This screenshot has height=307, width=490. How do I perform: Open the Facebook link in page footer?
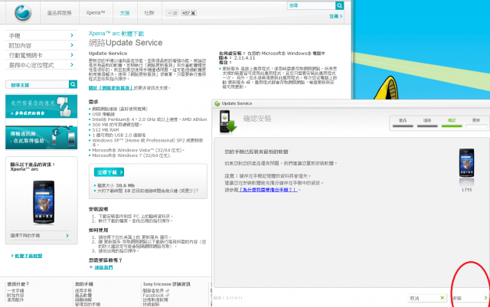coord(153,295)
